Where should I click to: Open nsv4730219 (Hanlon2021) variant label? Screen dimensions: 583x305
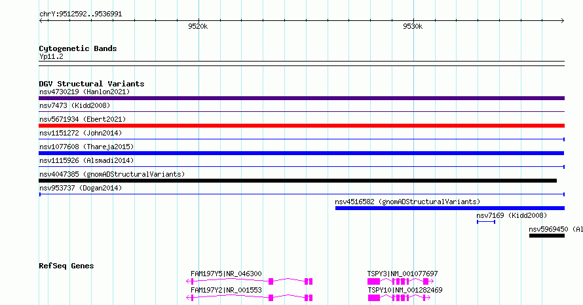[x=85, y=92]
